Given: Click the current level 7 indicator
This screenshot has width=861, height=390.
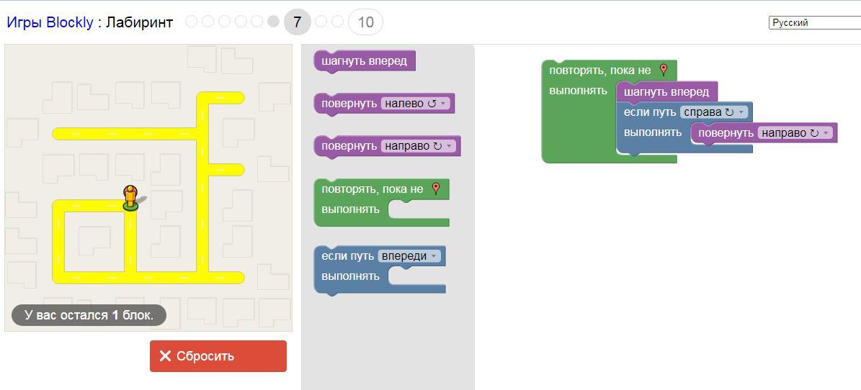Looking at the screenshot, I should [x=297, y=22].
